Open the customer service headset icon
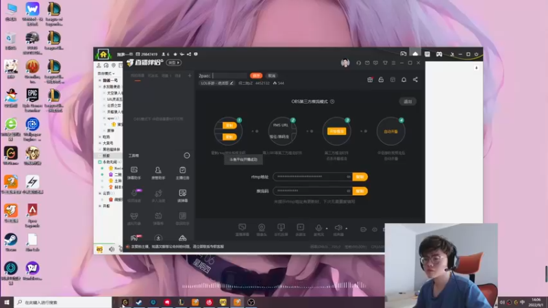 coord(358,63)
